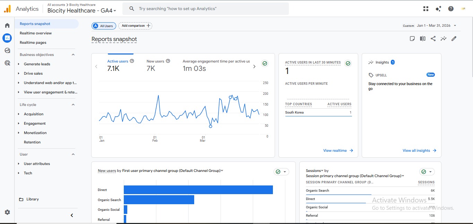Click the plus icon in Add comparison
This screenshot has height=224, width=473.
point(148,26)
